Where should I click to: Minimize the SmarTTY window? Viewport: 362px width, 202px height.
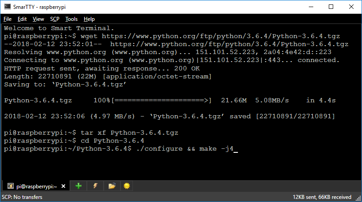311,7
